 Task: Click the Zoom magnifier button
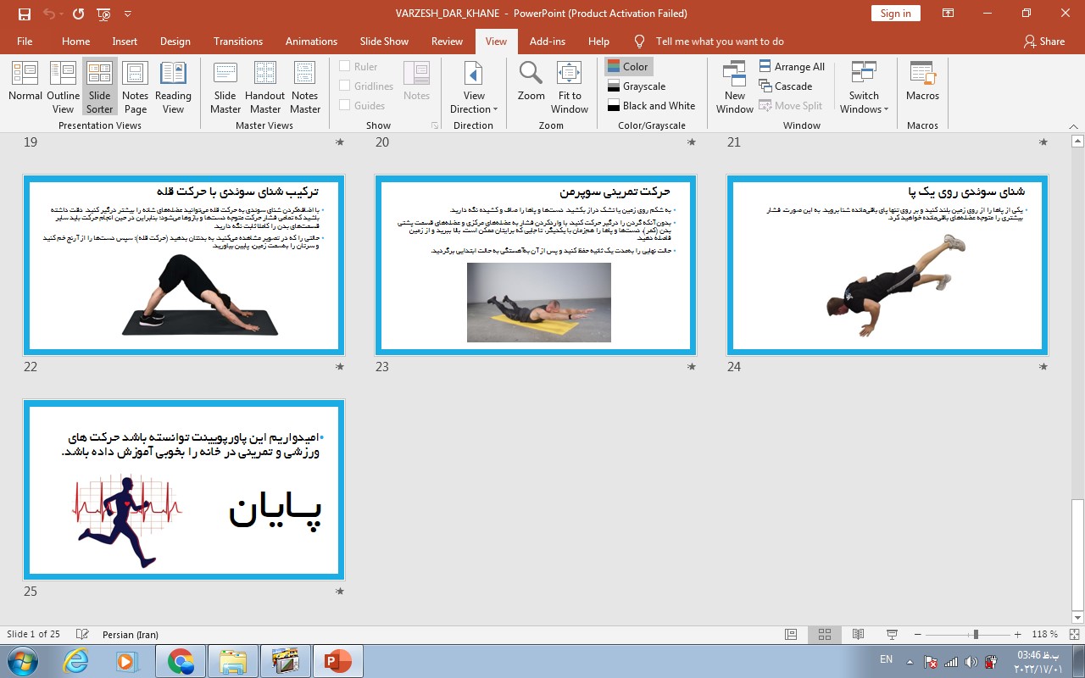tap(531, 83)
